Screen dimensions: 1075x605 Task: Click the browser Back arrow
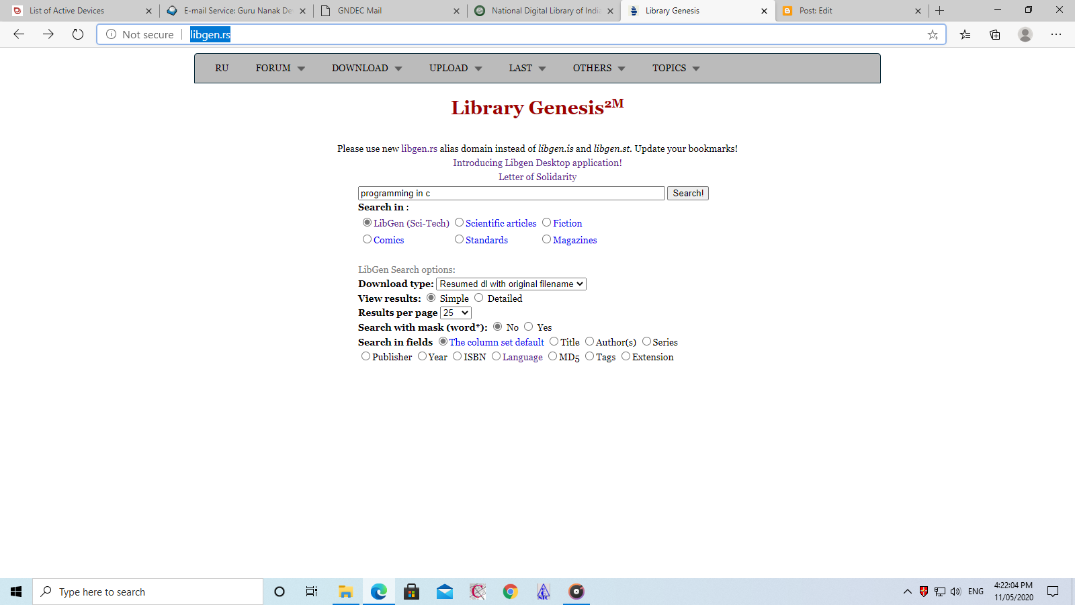click(19, 34)
